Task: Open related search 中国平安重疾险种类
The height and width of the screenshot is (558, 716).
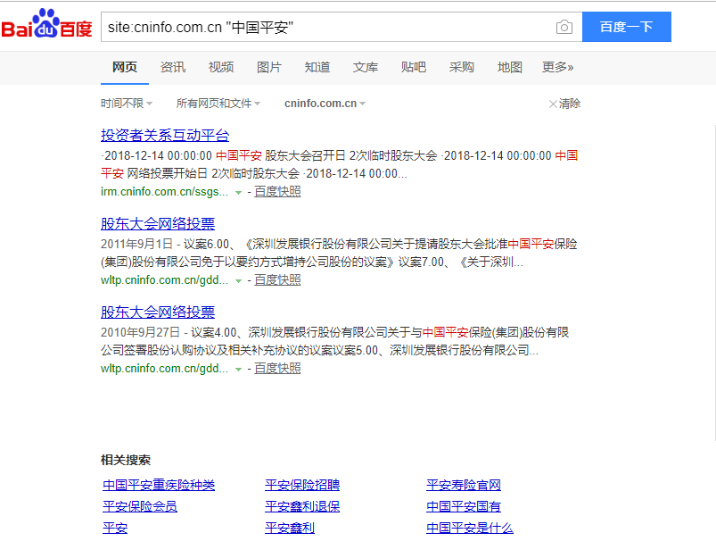Action: click(x=159, y=485)
